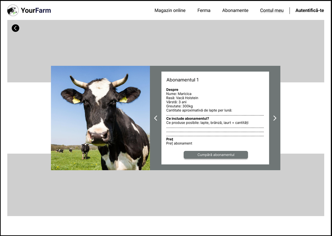Open the Magazin online menu item
Screen dimensions: 332x236
click(170, 10)
